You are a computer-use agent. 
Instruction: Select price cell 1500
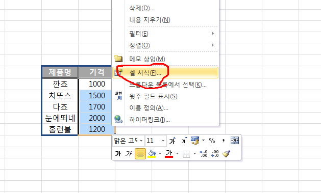coord(95,95)
